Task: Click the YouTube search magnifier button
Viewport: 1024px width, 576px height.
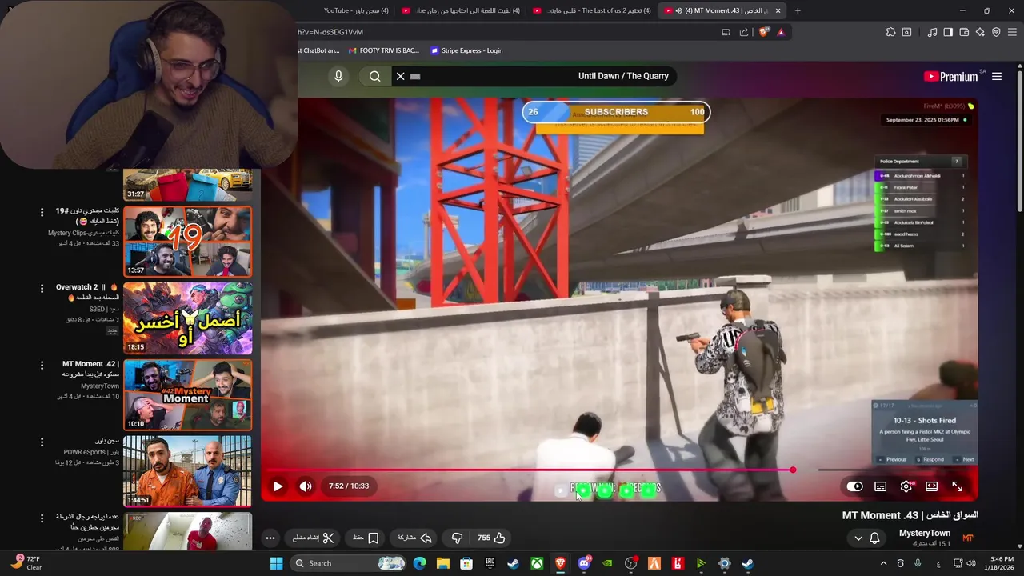Action: (x=374, y=76)
